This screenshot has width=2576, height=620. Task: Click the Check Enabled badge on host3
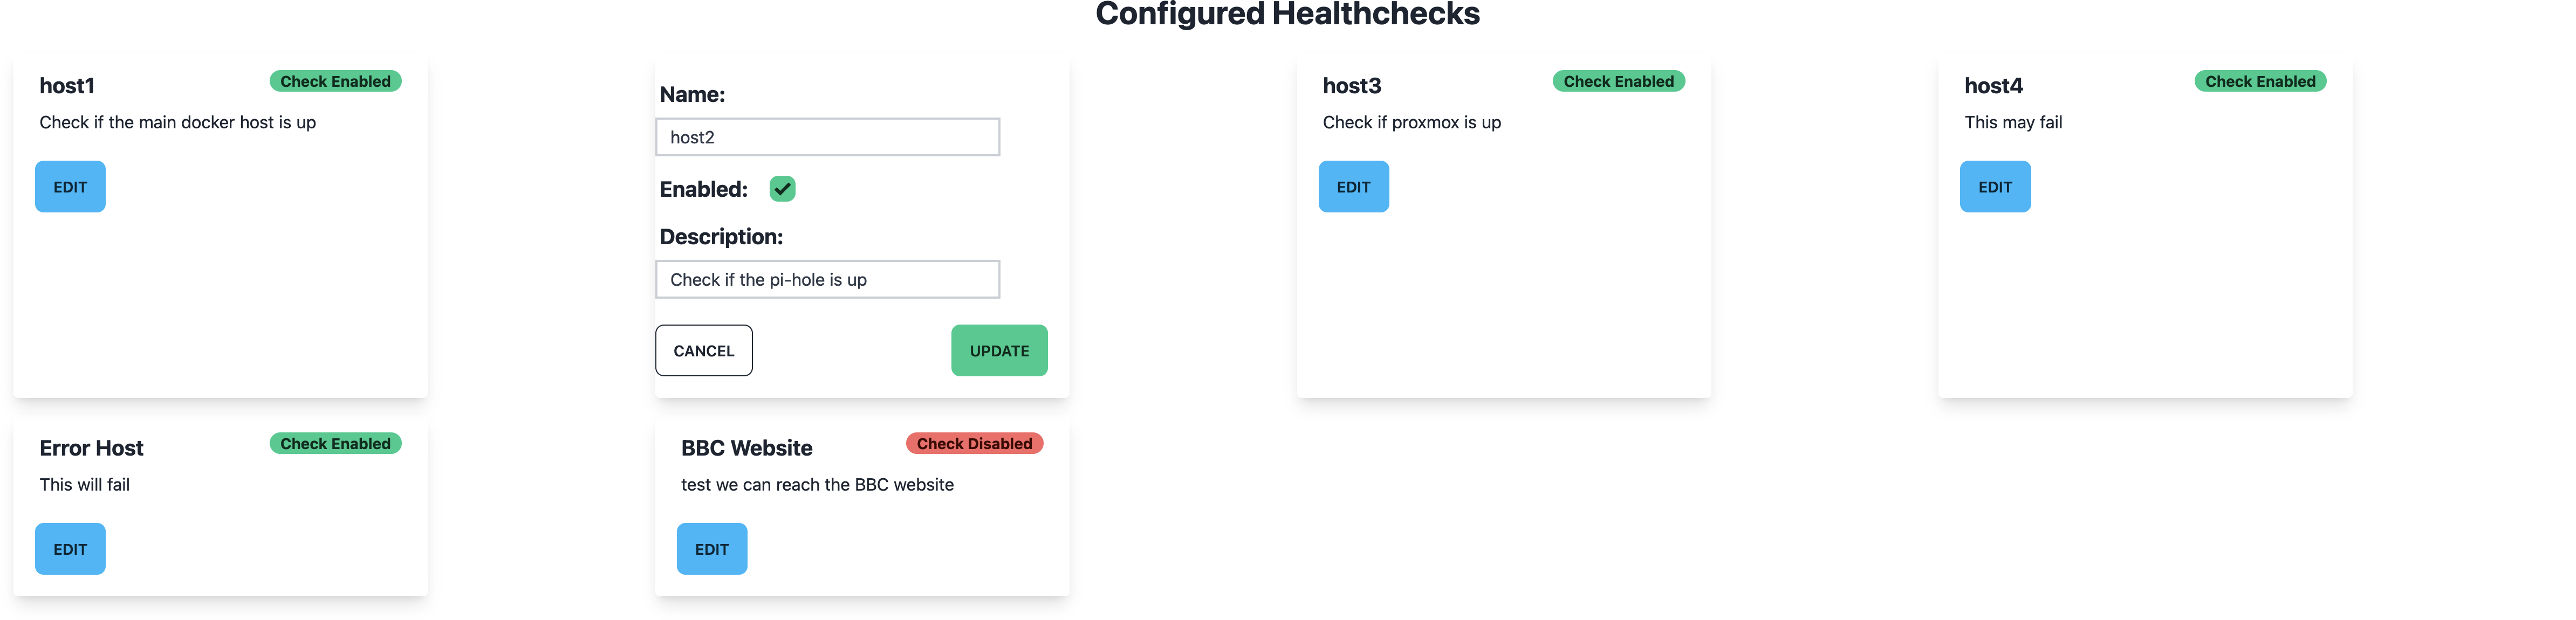click(x=1618, y=81)
